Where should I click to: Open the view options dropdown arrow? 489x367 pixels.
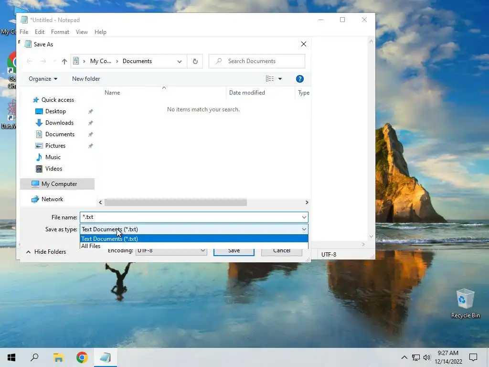click(280, 79)
